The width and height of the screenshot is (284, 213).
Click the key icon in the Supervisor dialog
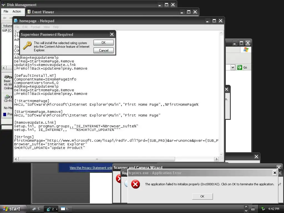pos(27,45)
